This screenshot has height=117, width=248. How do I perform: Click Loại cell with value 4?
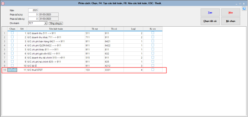(134, 70)
